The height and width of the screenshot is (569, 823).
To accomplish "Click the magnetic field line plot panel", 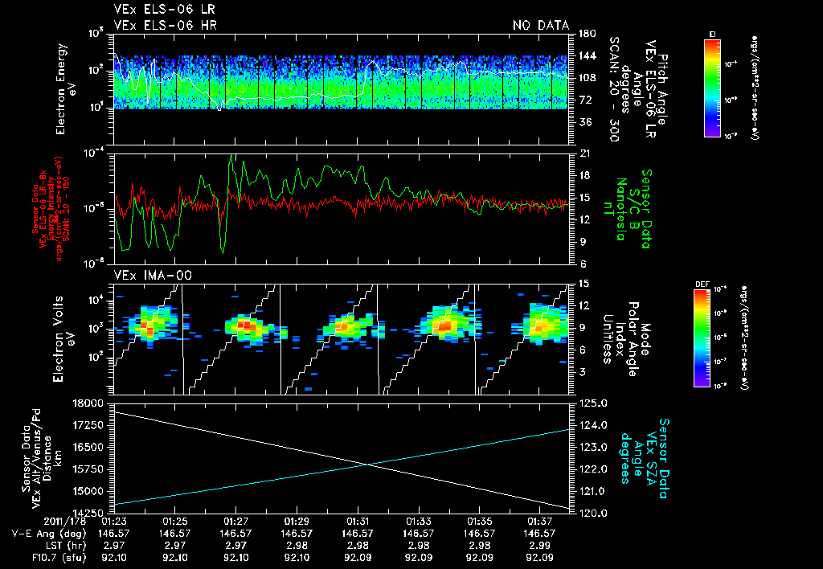I will (341, 209).
